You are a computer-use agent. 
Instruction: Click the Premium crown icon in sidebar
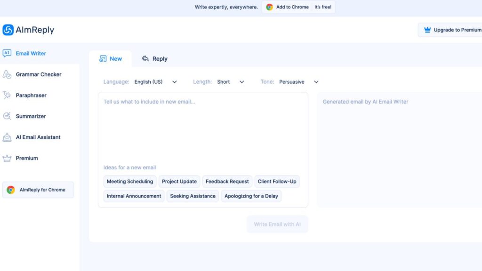pyautogui.click(x=7, y=158)
